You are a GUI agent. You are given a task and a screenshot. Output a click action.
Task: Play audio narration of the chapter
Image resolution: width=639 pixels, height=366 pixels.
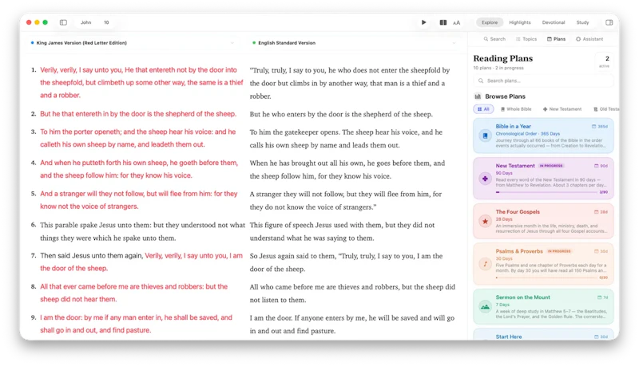tap(424, 22)
